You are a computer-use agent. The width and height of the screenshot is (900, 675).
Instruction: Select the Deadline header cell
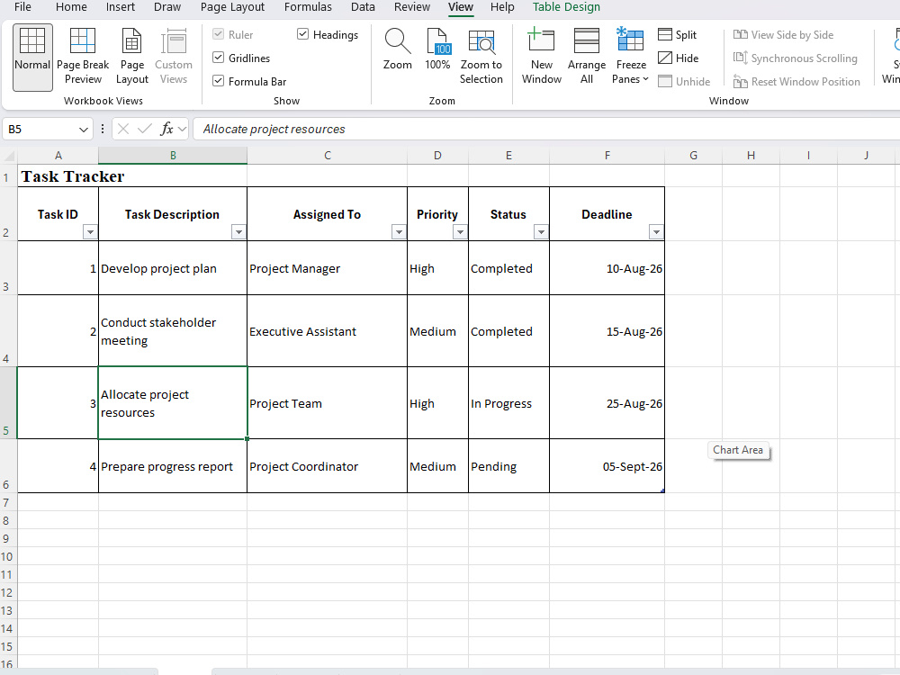pos(607,214)
